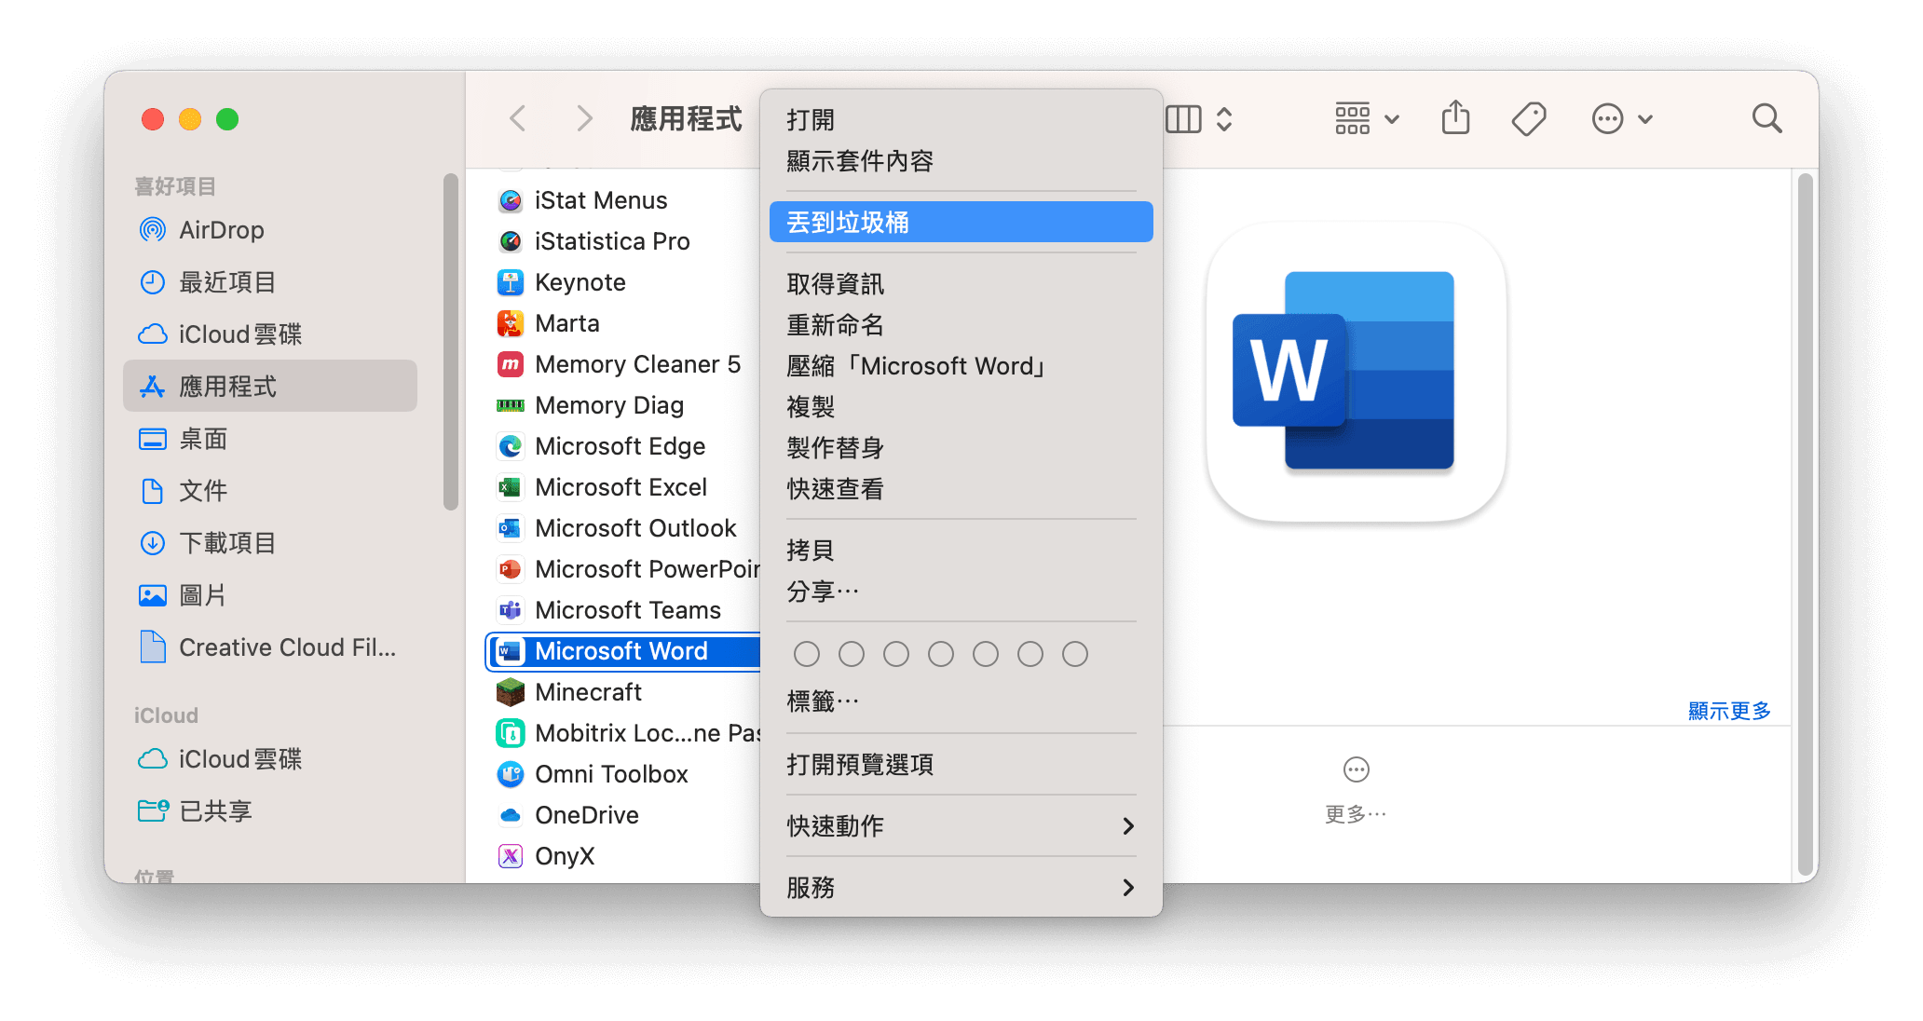The height and width of the screenshot is (1021, 1923).
Task: Open AirDrop in the sidebar
Action: coord(270,230)
